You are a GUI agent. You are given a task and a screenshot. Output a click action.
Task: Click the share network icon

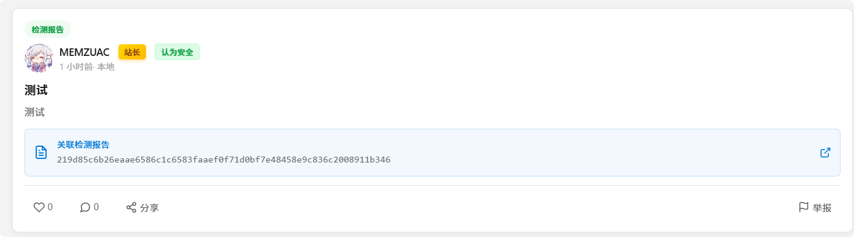[131, 207]
